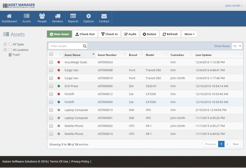Open the Contact page
The width and height of the screenshot is (246, 168).
pyautogui.click(x=104, y=18)
